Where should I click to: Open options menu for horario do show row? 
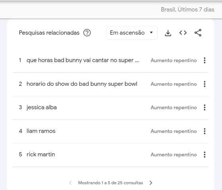click(x=204, y=84)
